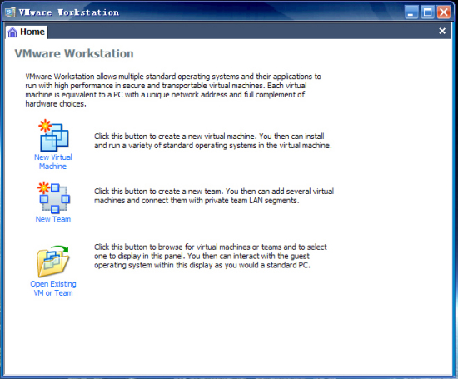Switch to the Home tab

(27, 32)
